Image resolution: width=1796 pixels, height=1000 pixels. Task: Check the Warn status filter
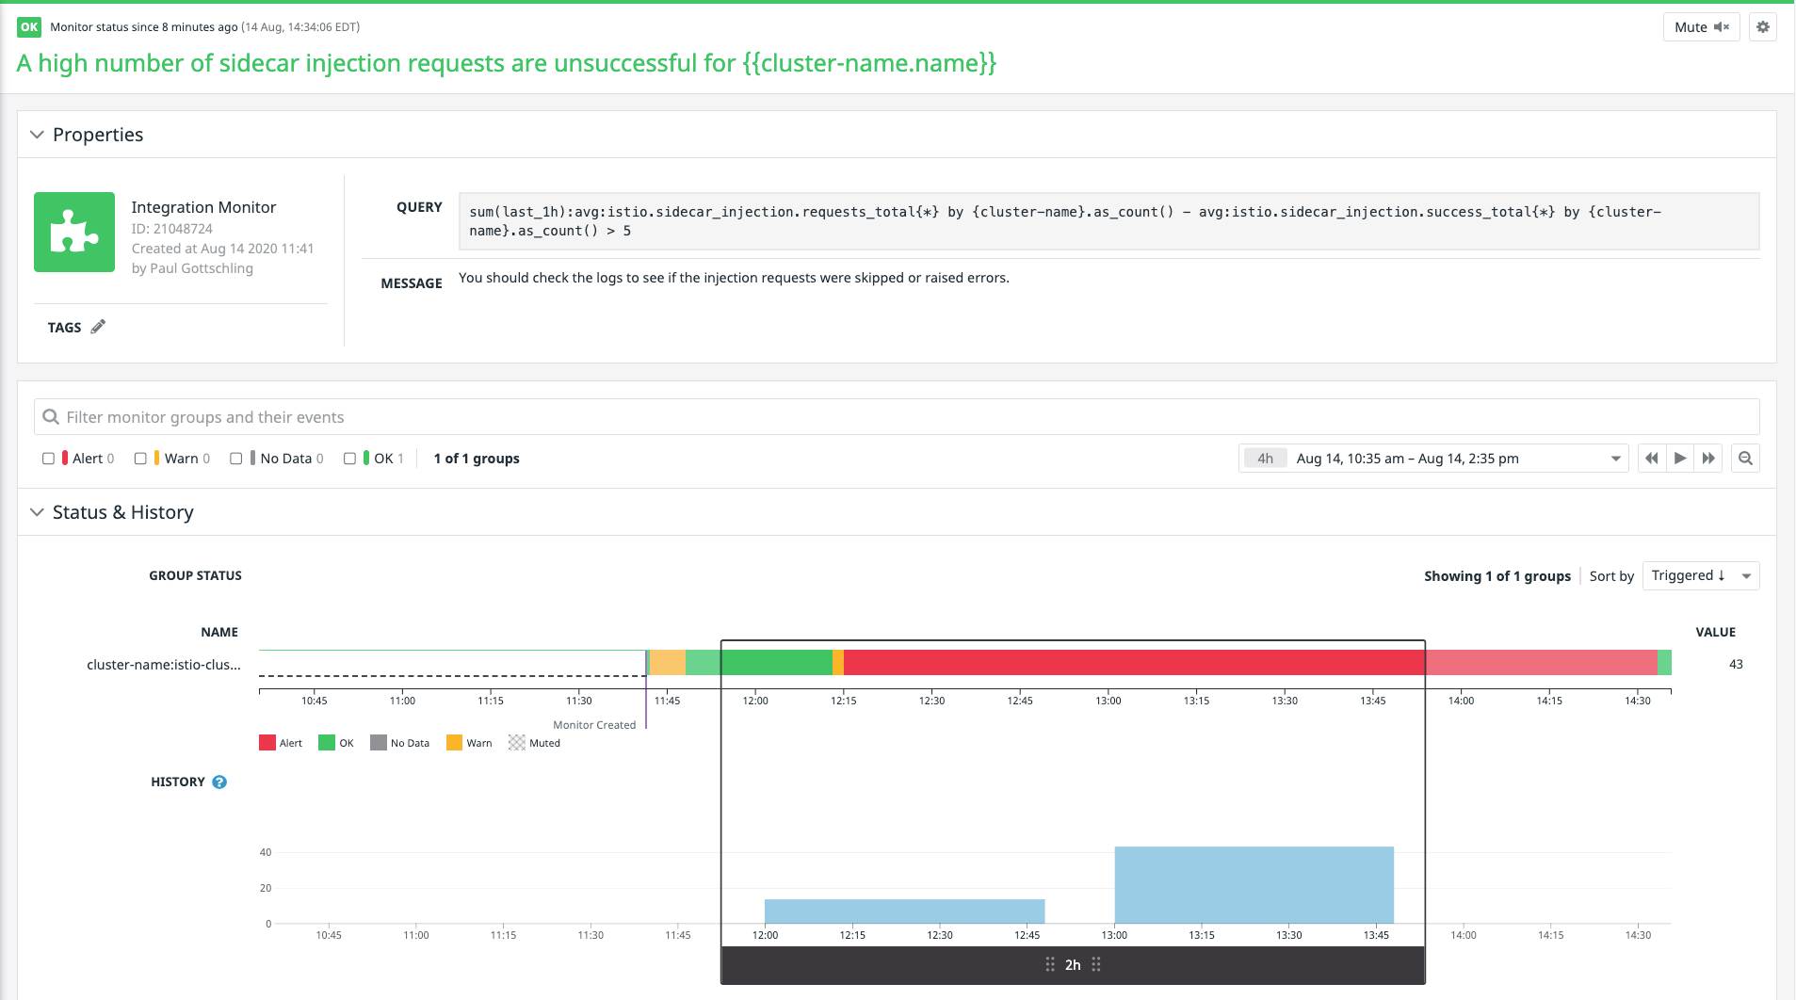pos(140,459)
